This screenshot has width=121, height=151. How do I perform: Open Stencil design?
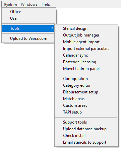tap(86, 28)
